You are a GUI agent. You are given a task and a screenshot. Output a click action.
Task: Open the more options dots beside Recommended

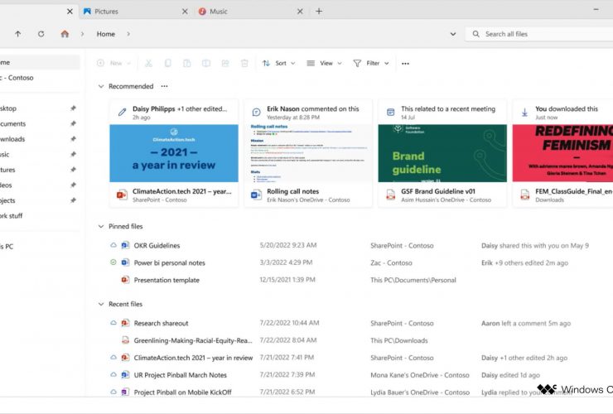pyautogui.click(x=164, y=86)
